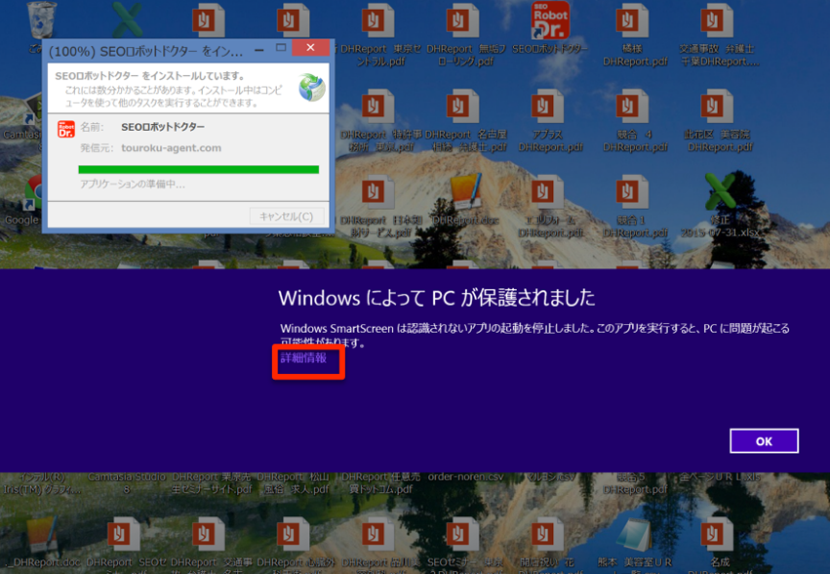Select DHReport 東京セントラル.pdf icon
Viewport: 830px width, 574px height.
click(x=376, y=21)
